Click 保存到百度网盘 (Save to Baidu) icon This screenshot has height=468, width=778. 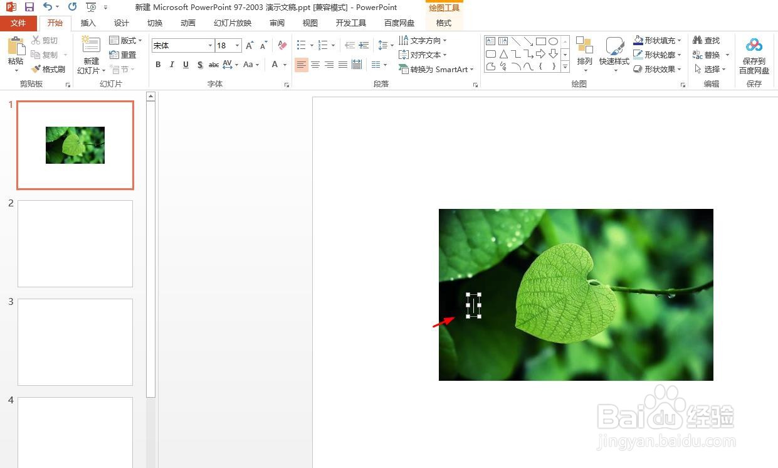754,53
